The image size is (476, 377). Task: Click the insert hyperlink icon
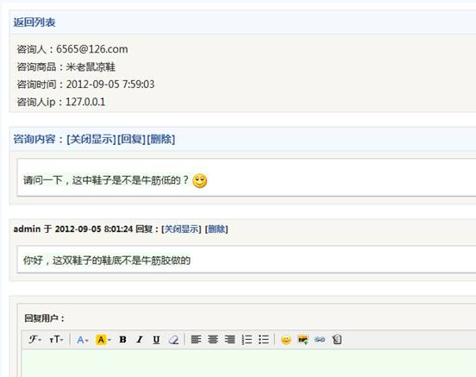tap(320, 339)
